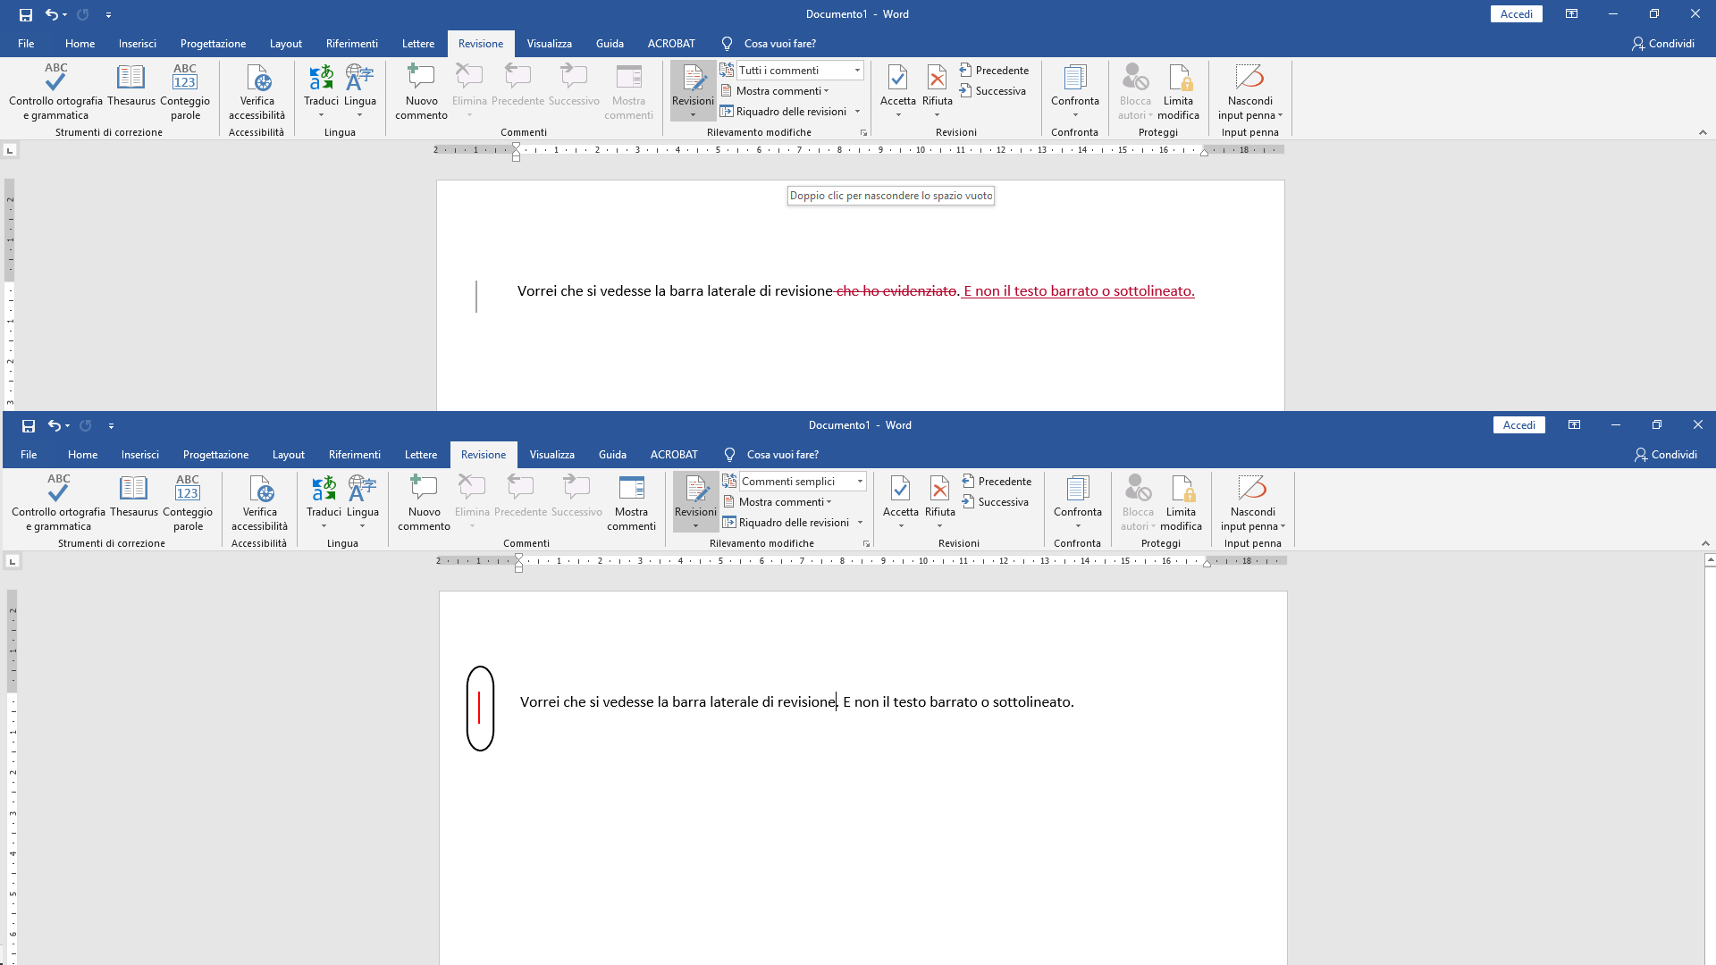
Task: Open the Visualizza tab in the upper window
Action: click(549, 44)
